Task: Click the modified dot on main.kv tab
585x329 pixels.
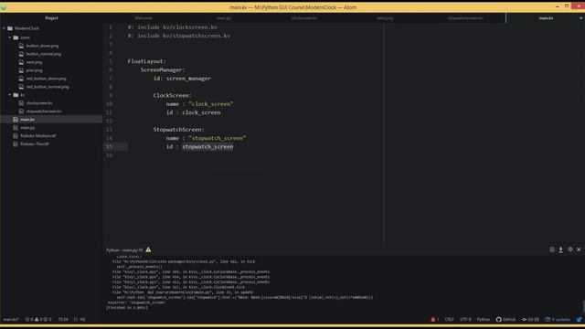Action: pyautogui.click(x=580, y=18)
